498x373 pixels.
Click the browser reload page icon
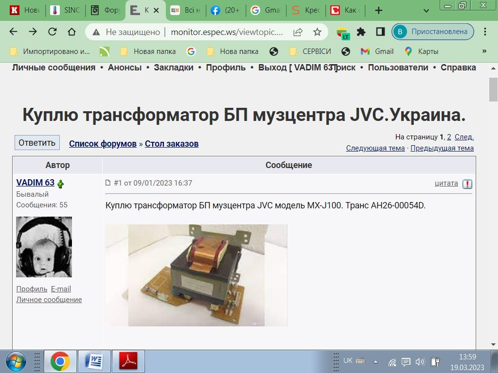coord(52,32)
